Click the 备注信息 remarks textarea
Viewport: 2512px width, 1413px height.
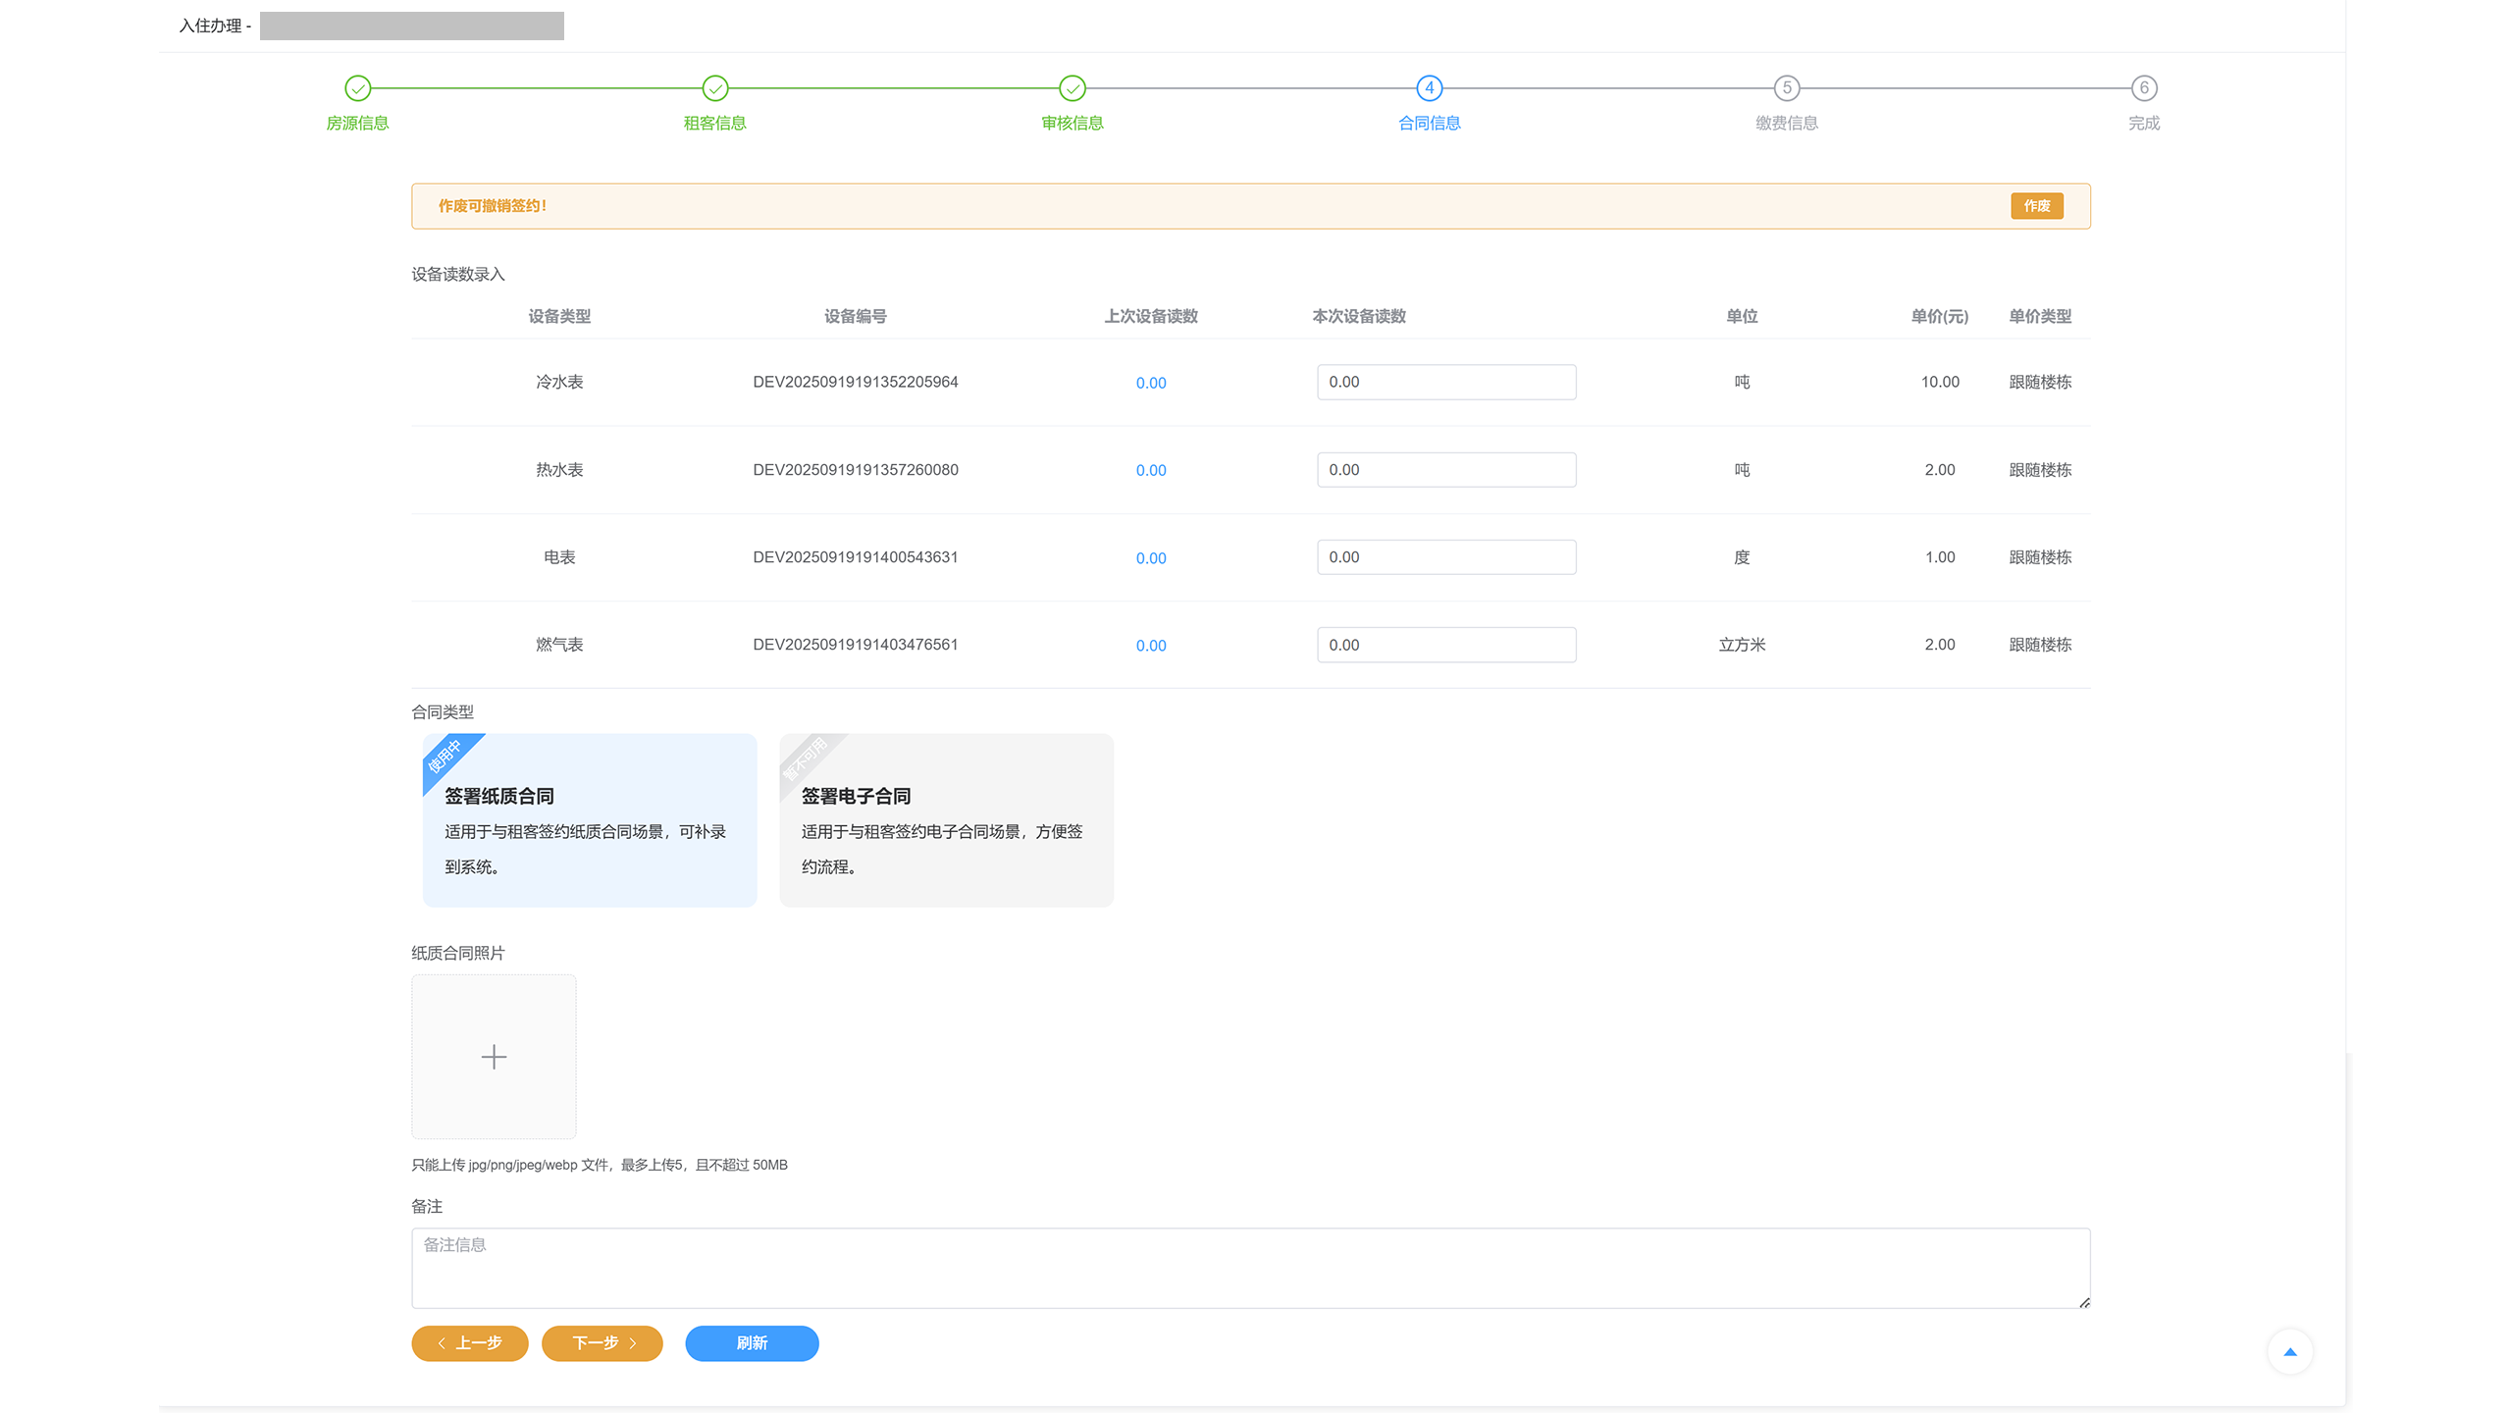1250,1268
